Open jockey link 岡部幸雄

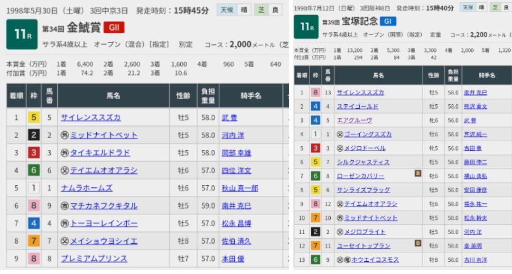[236, 153]
